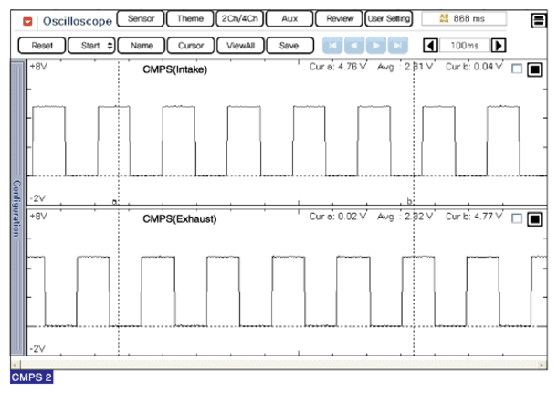
Task: Click the 100ms time base field
Action: 464,44
